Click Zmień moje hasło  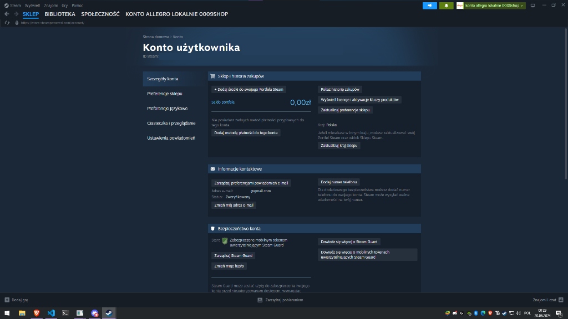[x=230, y=266]
